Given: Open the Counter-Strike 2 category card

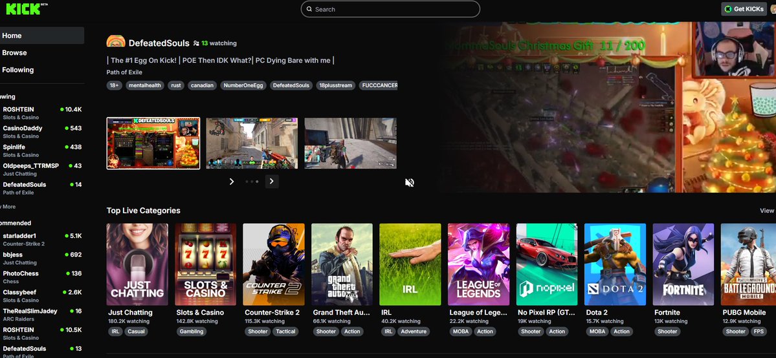Looking at the screenshot, I should (274, 264).
